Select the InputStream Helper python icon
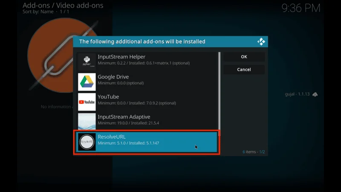 87,61
